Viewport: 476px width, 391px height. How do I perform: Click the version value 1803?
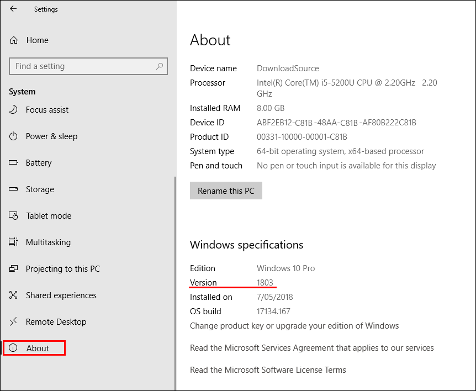[265, 283]
